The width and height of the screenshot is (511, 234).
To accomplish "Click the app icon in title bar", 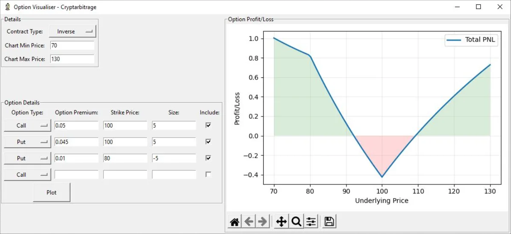I will 8,6.
